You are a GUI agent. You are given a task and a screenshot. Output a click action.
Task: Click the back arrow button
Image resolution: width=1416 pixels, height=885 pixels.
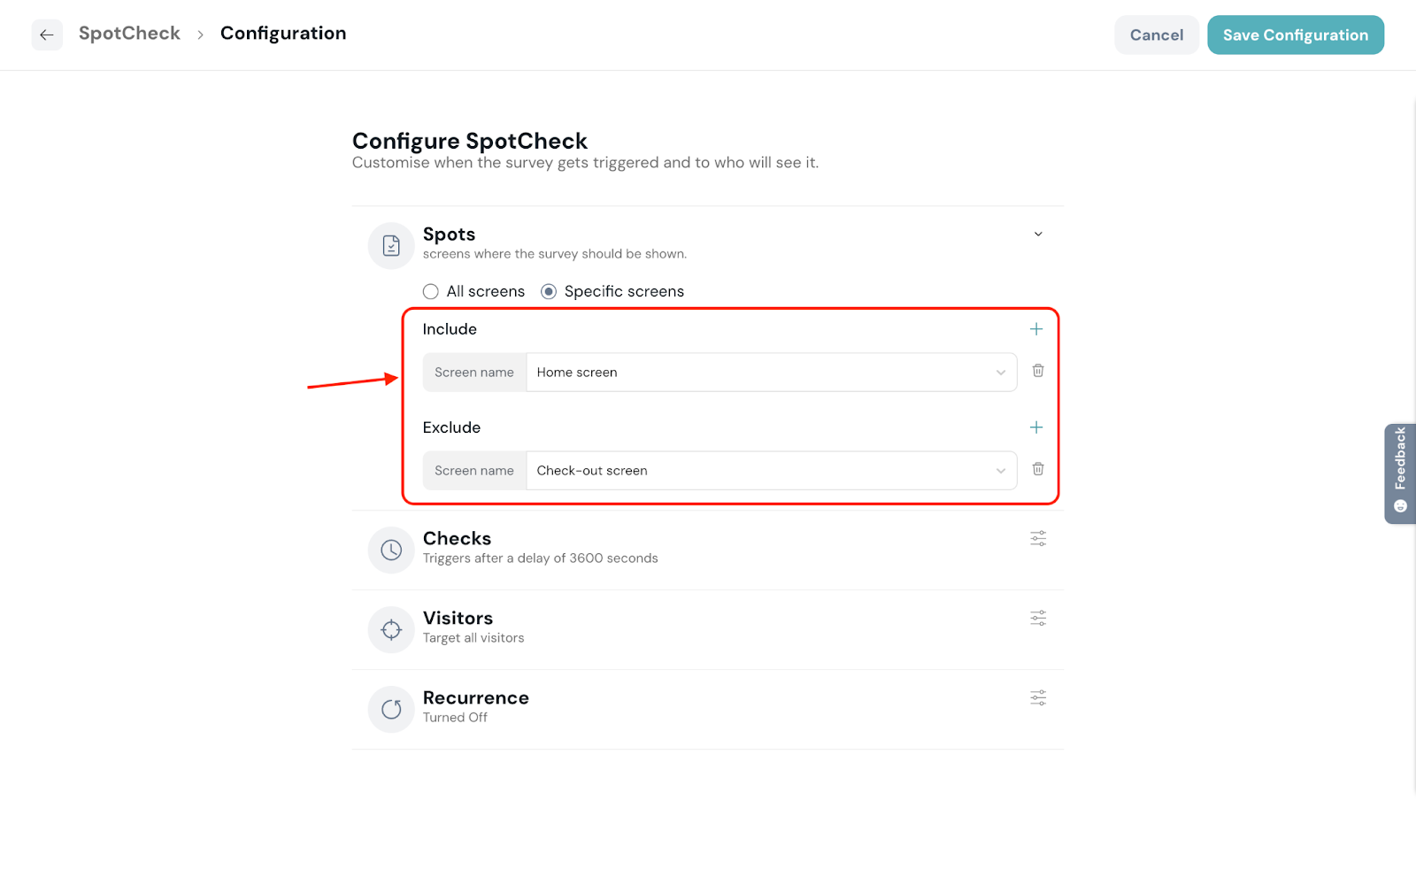tap(47, 35)
